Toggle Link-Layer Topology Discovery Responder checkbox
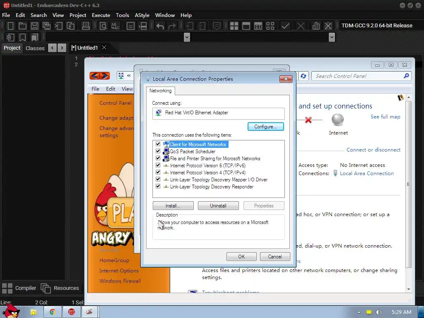Image resolution: width=424 pixels, height=318 pixels. coord(158,186)
